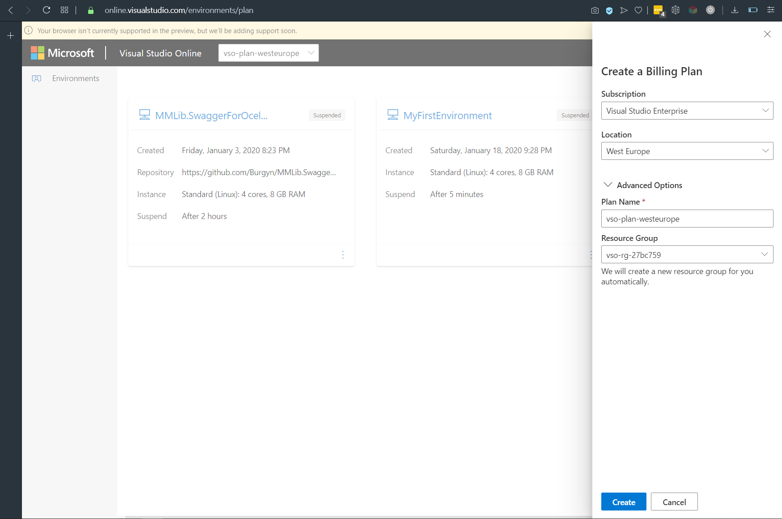782x519 pixels.
Task: Open the yellow extension with badge 4
Action: click(659, 10)
